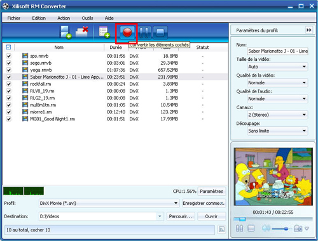318x241 pixels.
Task: Mute the preview volume speaker icon
Action: [x=266, y=228]
